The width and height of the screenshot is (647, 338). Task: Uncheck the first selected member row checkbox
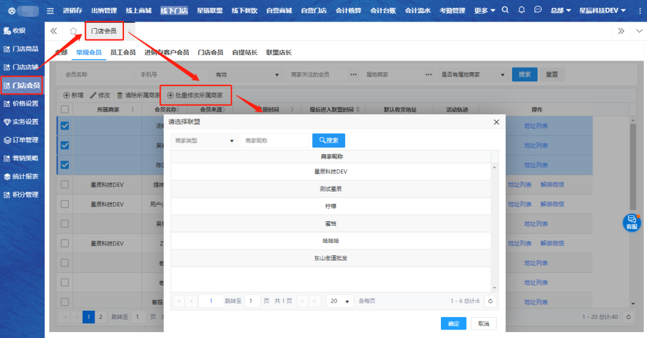(x=65, y=126)
